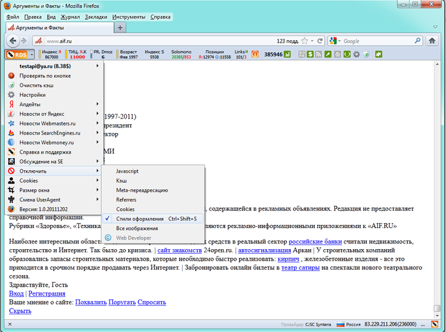Click the green pencil icon in RDS toolbar
Viewport: 446px width, 332px height.
pyautogui.click(x=328, y=54)
